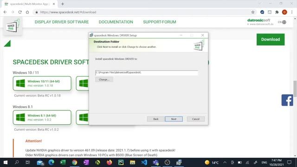Open Microsoft Teams from the taskbar

tap(156, 162)
